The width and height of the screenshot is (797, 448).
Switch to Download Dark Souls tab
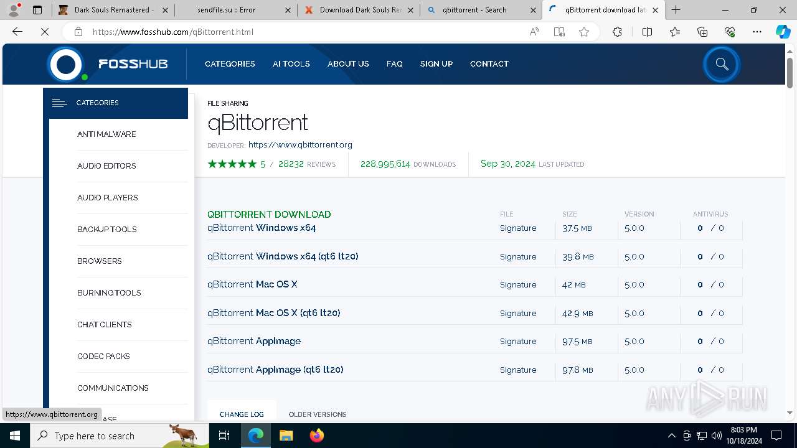coord(358,10)
